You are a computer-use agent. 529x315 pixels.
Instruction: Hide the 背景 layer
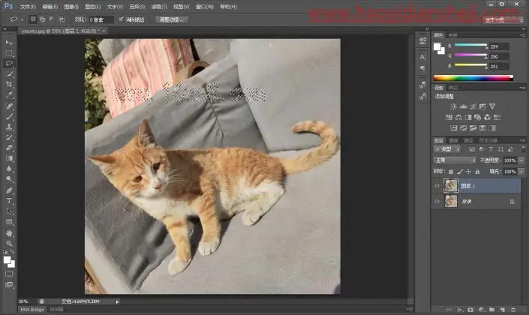(x=437, y=201)
